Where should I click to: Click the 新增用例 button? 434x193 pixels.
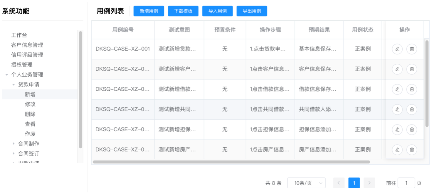tap(149, 11)
